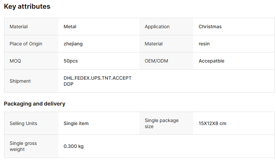This screenshot has width=276, height=160.
Task: Click the 15X12X8 cm package size
Action: (x=212, y=123)
